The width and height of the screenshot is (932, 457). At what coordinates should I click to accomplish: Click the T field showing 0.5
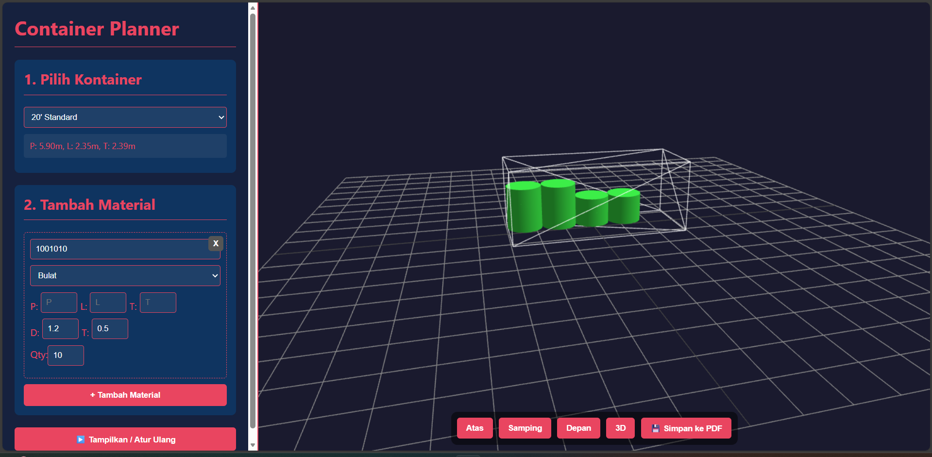(110, 329)
